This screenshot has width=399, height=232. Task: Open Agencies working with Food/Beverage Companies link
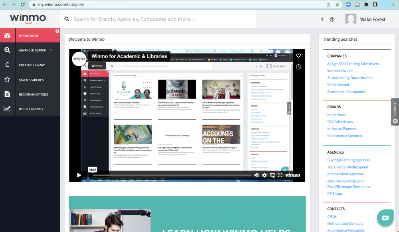point(349,184)
